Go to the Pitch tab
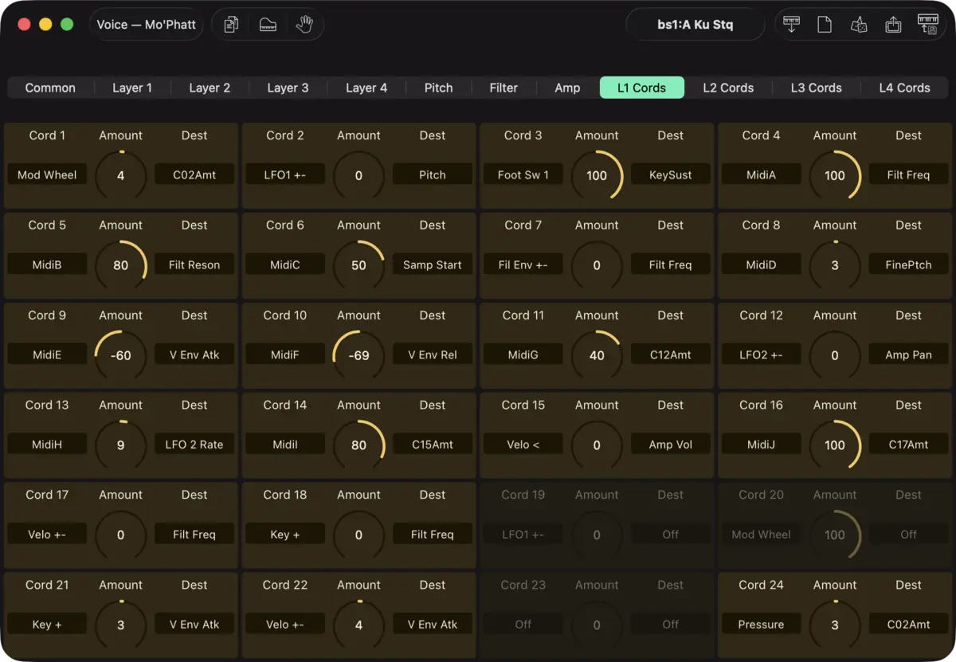956x662 pixels. 438,88
